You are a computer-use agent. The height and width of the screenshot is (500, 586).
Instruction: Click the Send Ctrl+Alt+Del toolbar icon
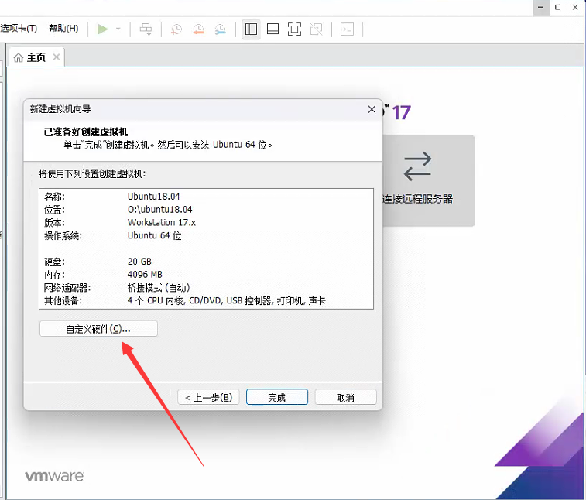click(x=146, y=29)
